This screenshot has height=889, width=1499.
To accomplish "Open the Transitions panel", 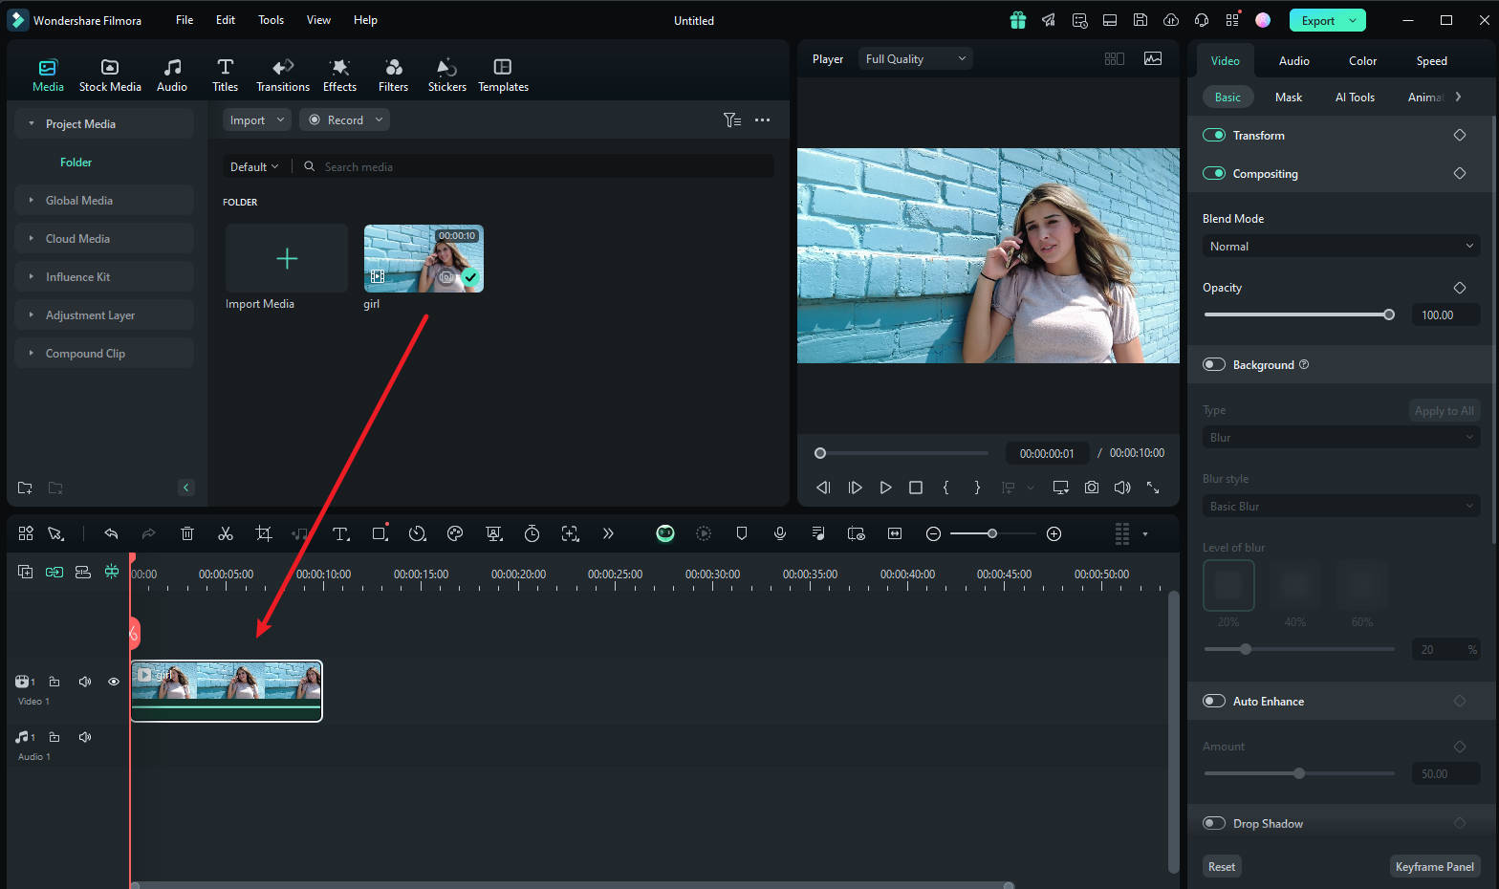I will click(x=282, y=75).
